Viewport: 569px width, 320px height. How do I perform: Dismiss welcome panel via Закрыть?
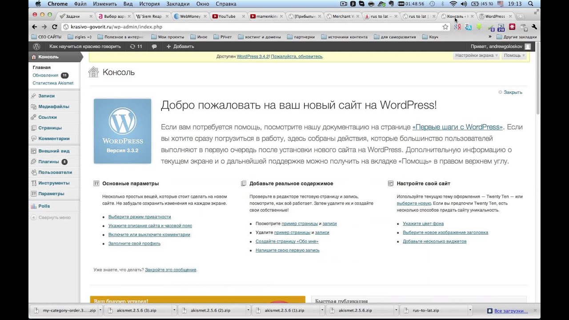tap(510, 92)
